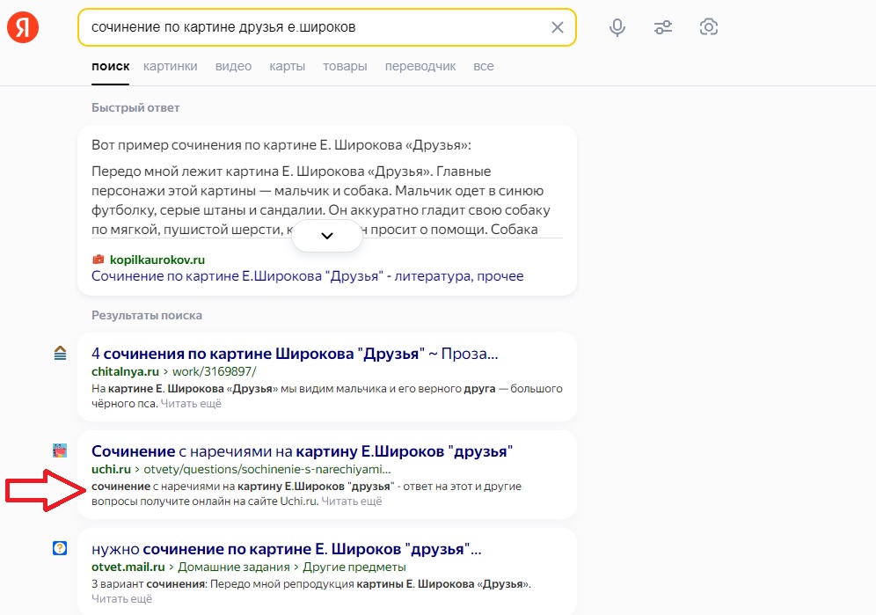
Task: Open «4 сочинения по картине Широкова» result
Action: 294,354
